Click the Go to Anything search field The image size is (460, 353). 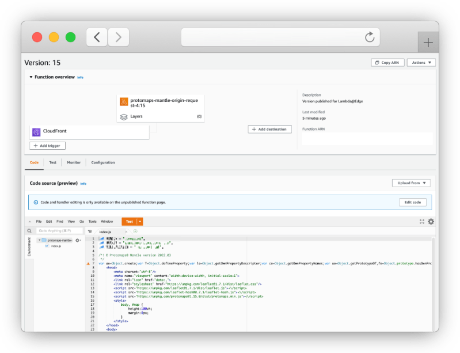(x=59, y=231)
